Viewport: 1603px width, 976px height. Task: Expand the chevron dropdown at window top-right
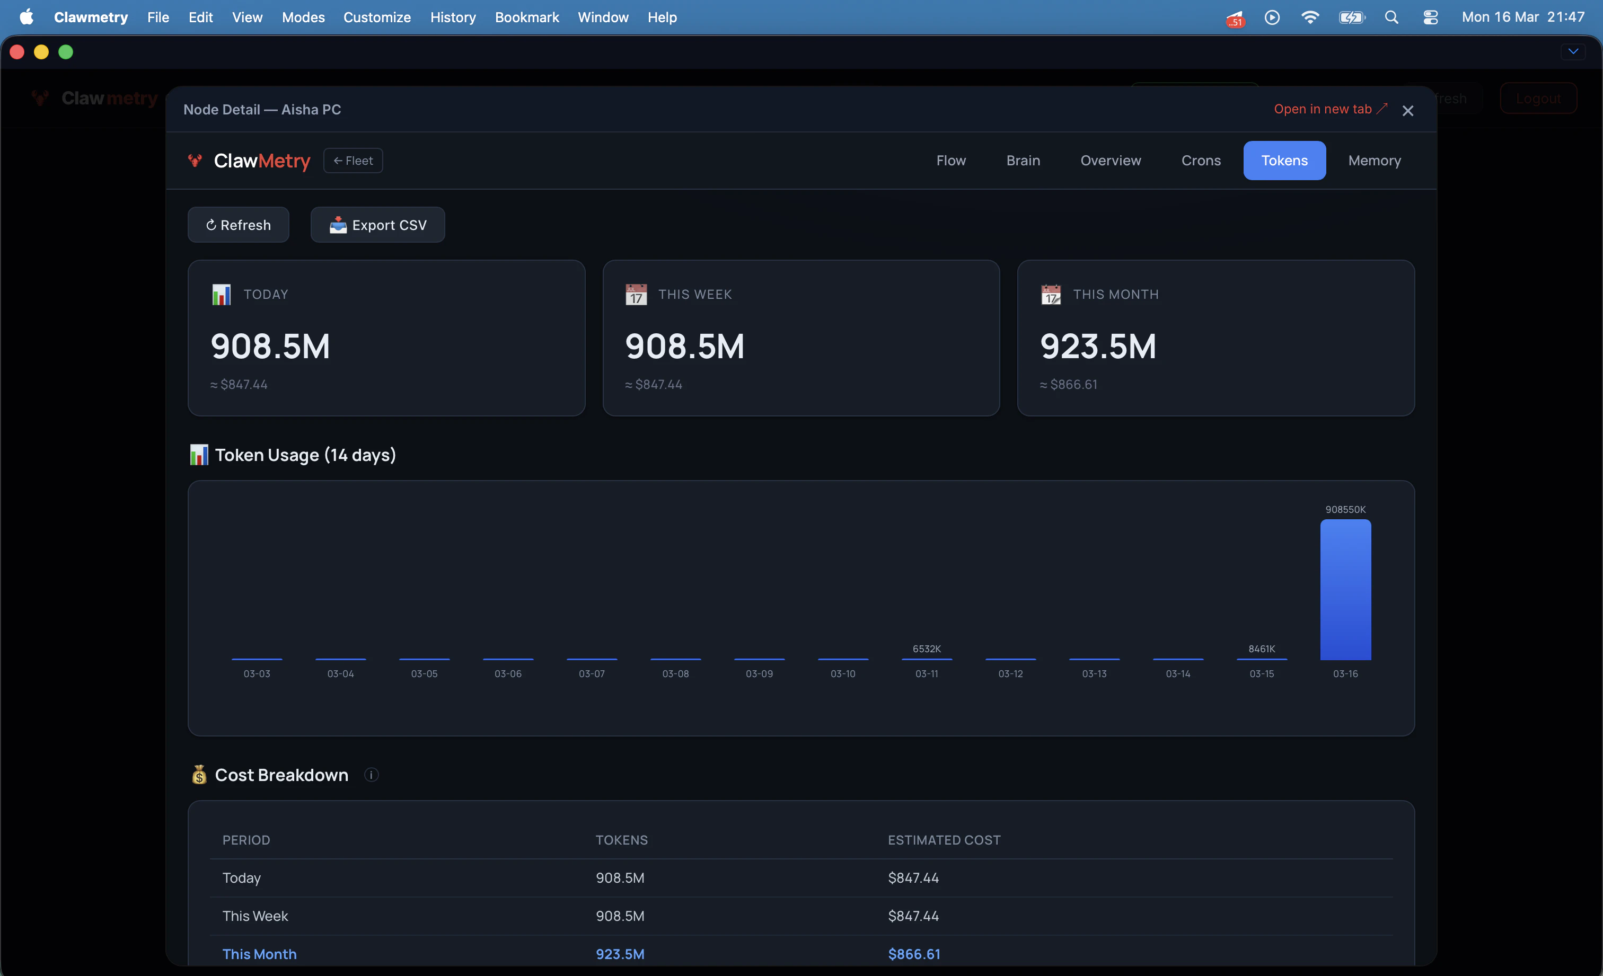(1573, 51)
